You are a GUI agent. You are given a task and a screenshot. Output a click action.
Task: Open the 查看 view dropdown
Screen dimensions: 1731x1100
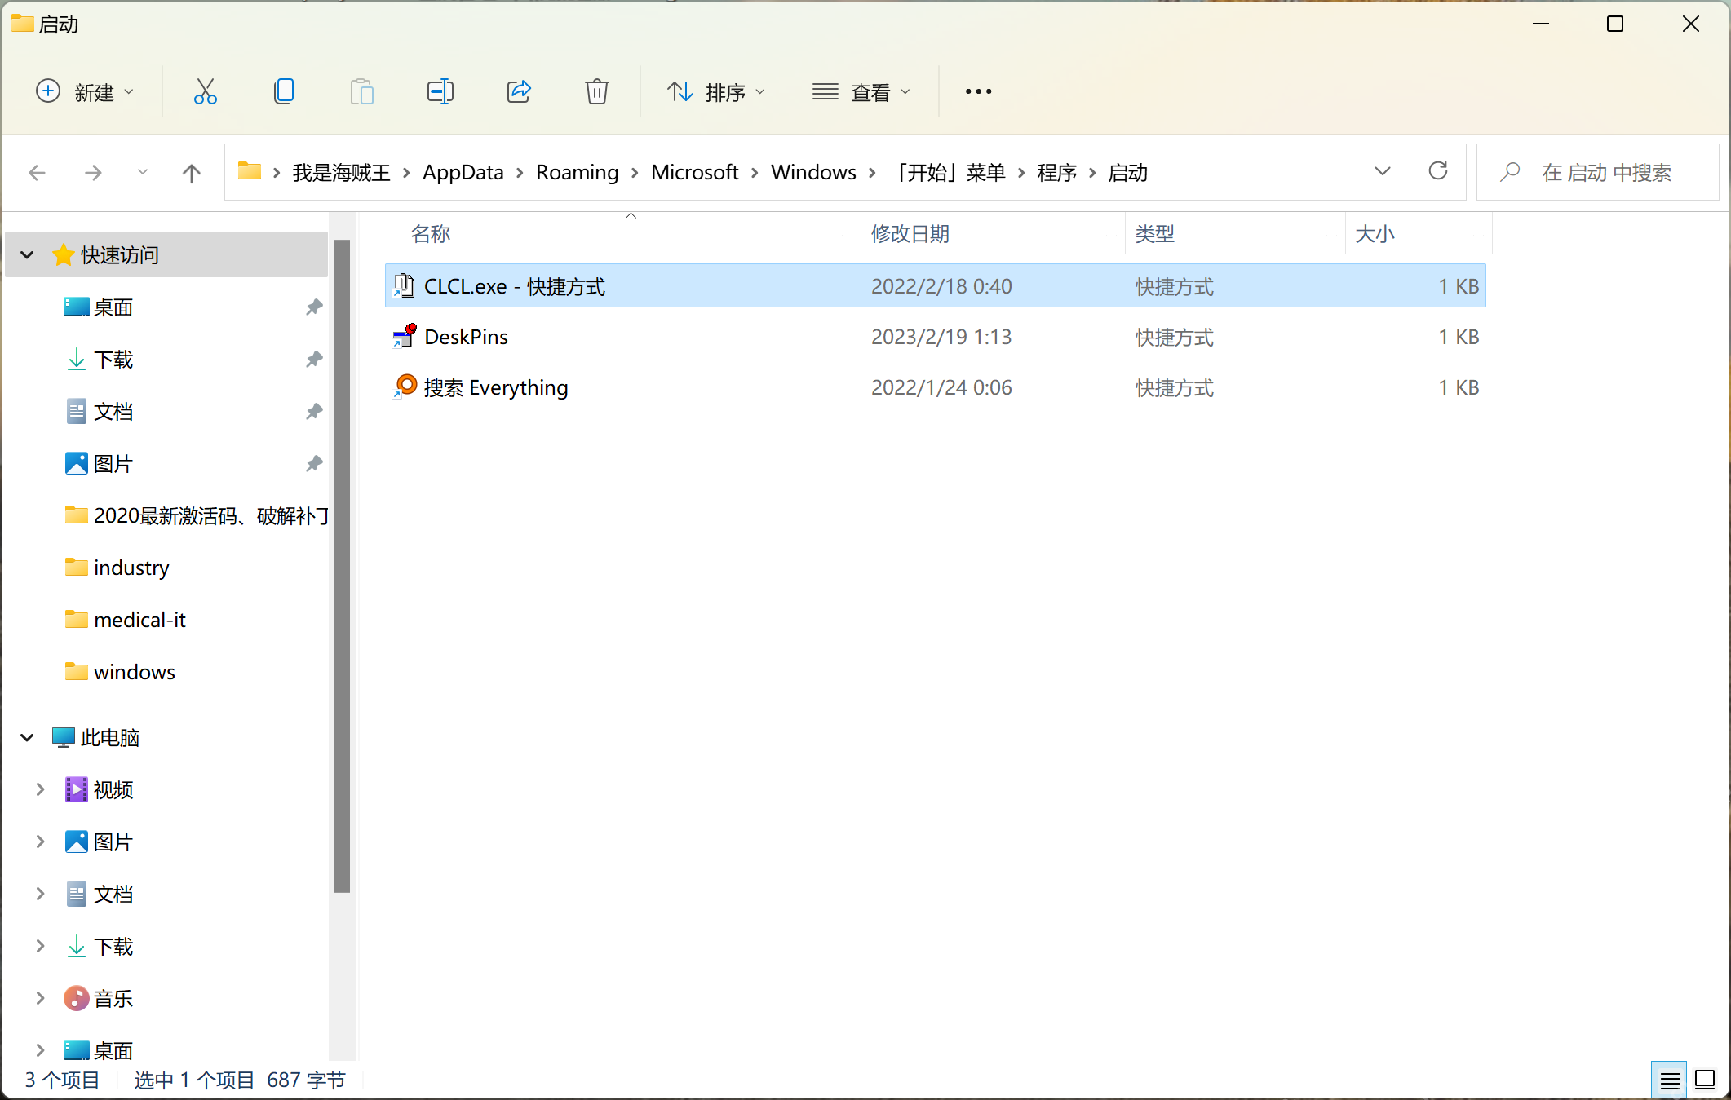coord(861,91)
